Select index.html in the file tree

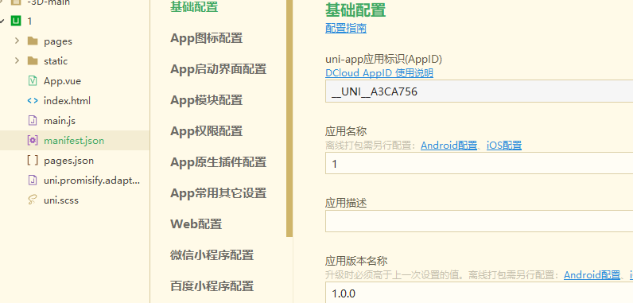tap(67, 100)
